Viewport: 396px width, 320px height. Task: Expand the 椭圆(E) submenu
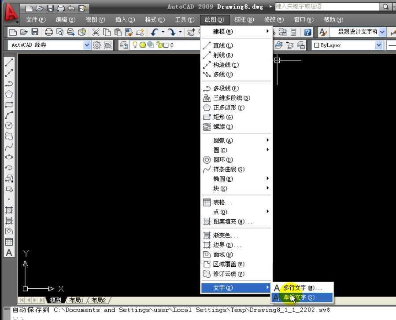point(237,179)
